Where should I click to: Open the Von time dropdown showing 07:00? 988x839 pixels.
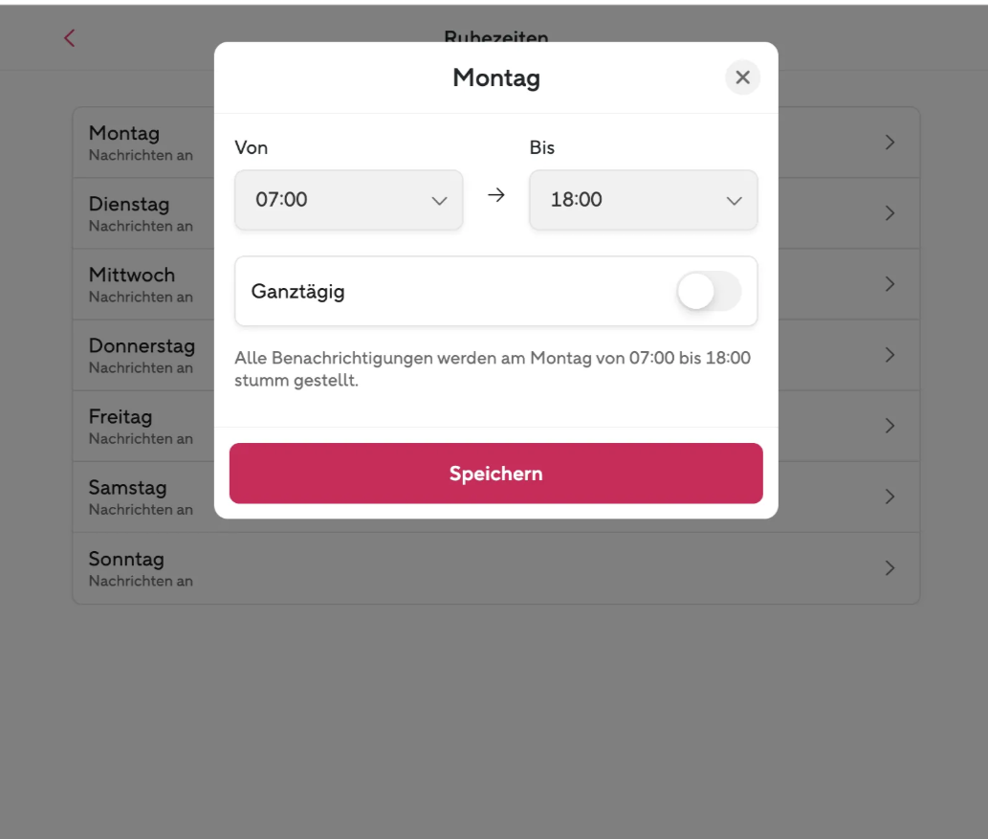(348, 200)
